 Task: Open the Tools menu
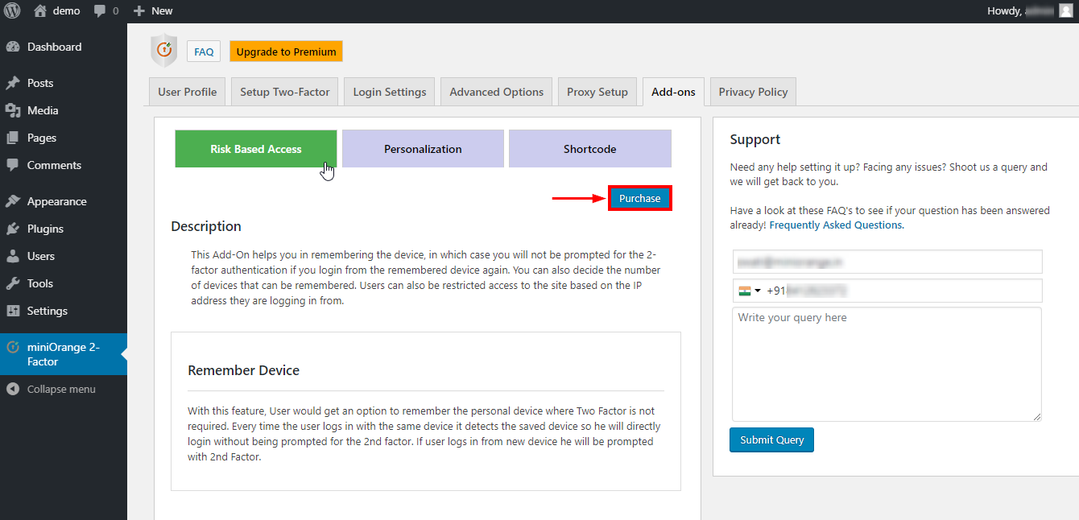64,283
